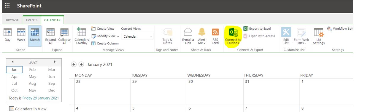Click the 2021 year header in date picker
The width and height of the screenshot is (373, 112).
click(x=34, y=62)
